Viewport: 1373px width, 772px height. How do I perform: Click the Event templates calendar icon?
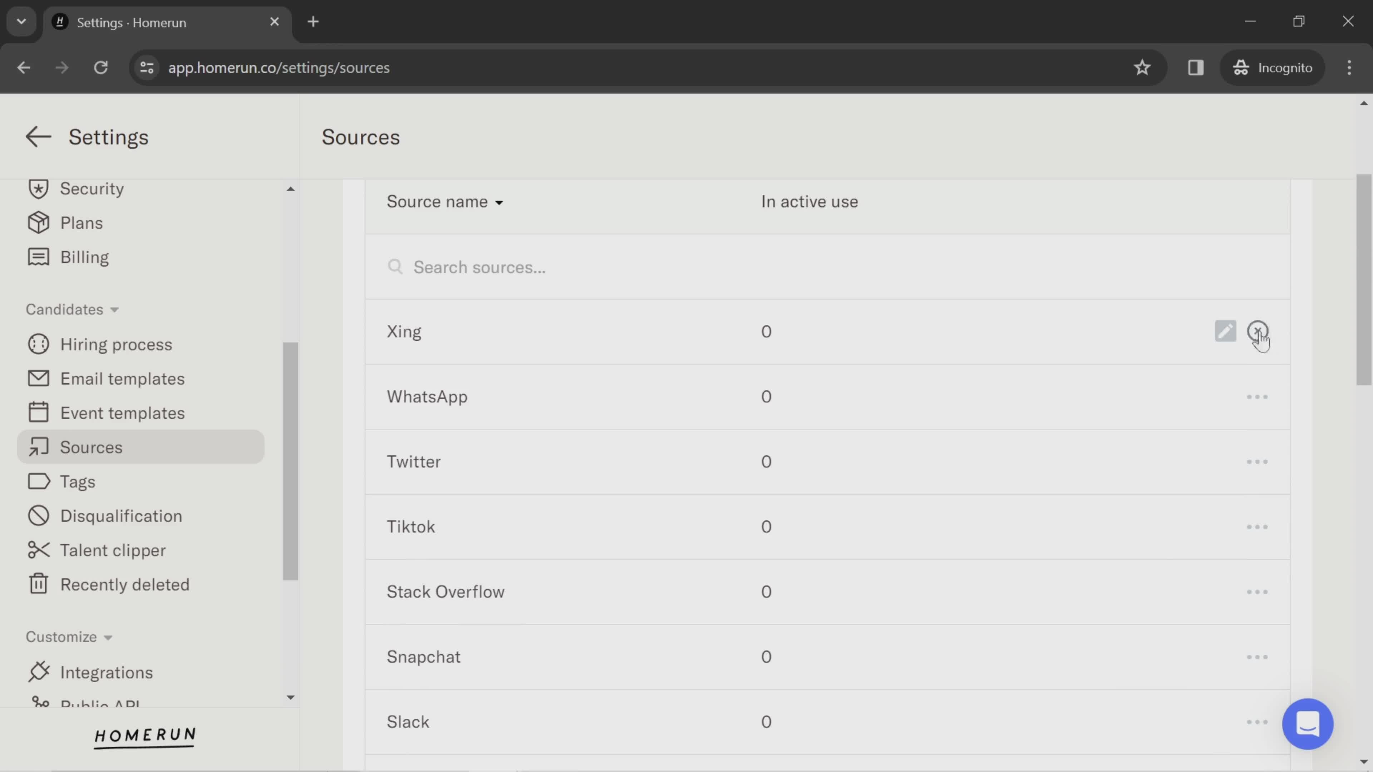[38, 412]
